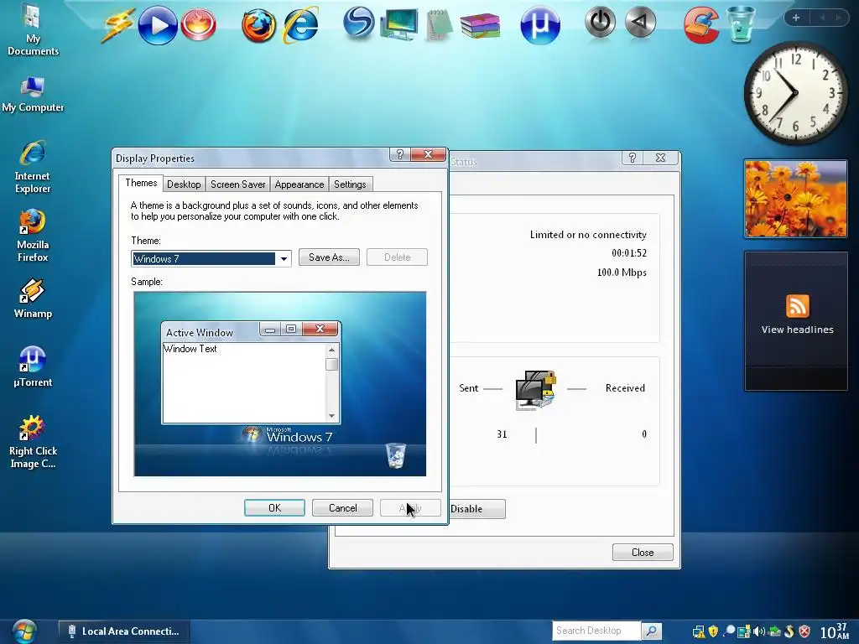Launch Winamp from the top dock
859x644 pixels.
pos(117,24)
